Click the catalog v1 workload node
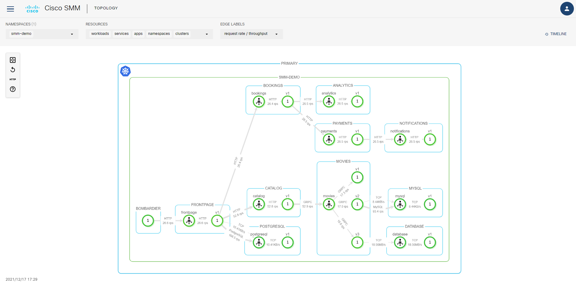The width and height of the screenshot is (576, 284). pos(288,204)
